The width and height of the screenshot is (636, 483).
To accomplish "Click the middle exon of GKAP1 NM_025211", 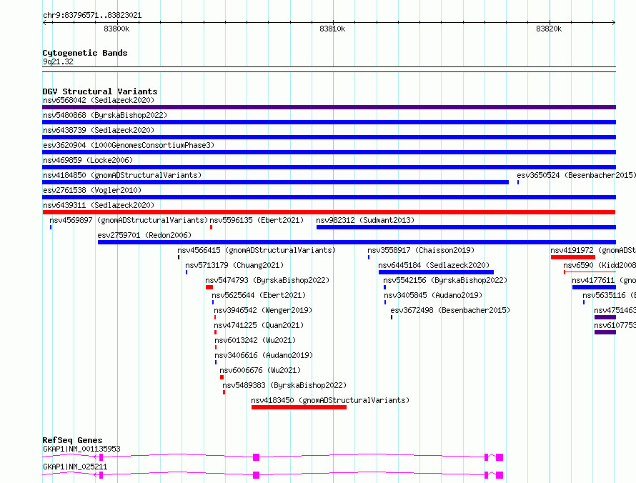I will [x=256, y=475].
